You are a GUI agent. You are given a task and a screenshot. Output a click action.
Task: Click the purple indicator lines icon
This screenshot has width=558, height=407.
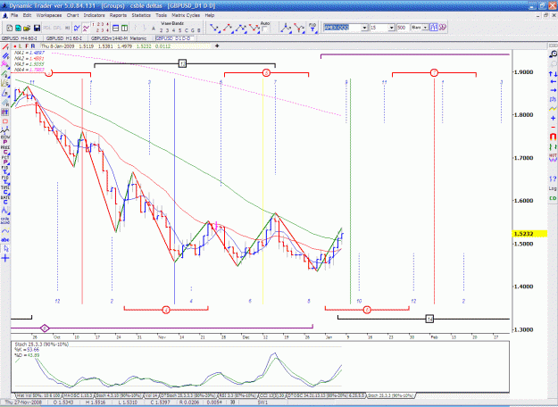tap(86, 28)
